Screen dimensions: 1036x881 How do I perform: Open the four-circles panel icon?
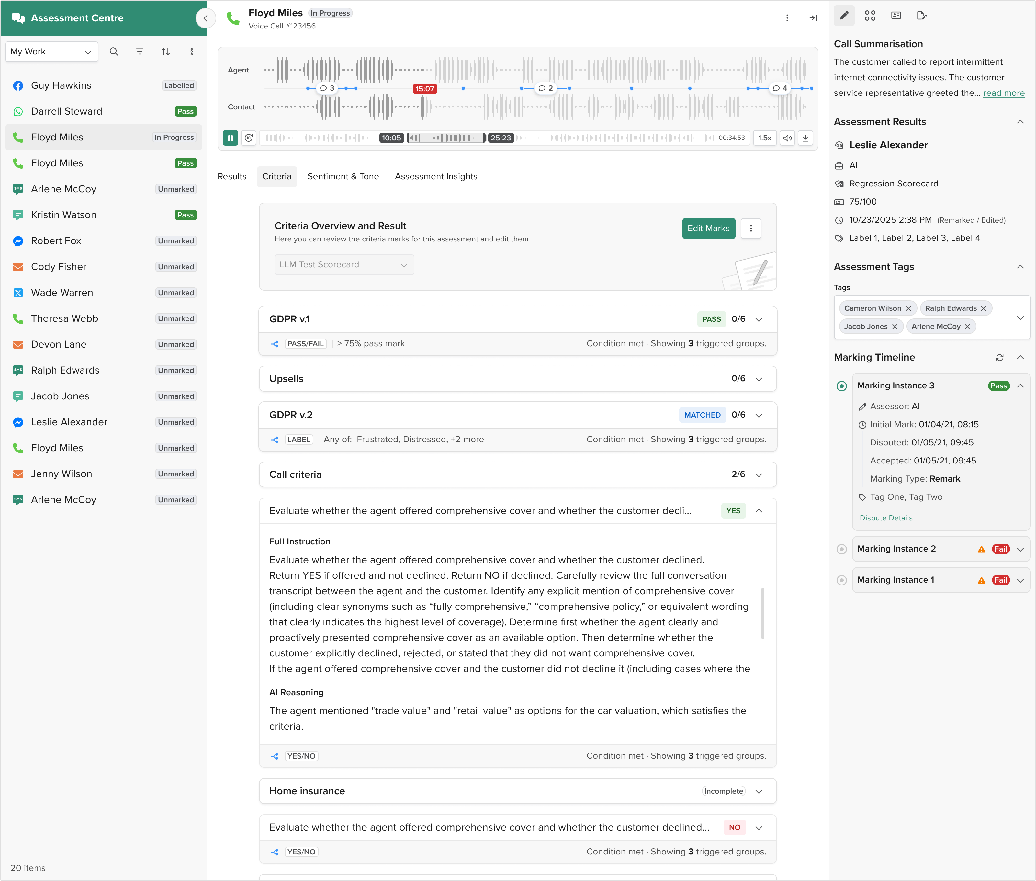870,16
